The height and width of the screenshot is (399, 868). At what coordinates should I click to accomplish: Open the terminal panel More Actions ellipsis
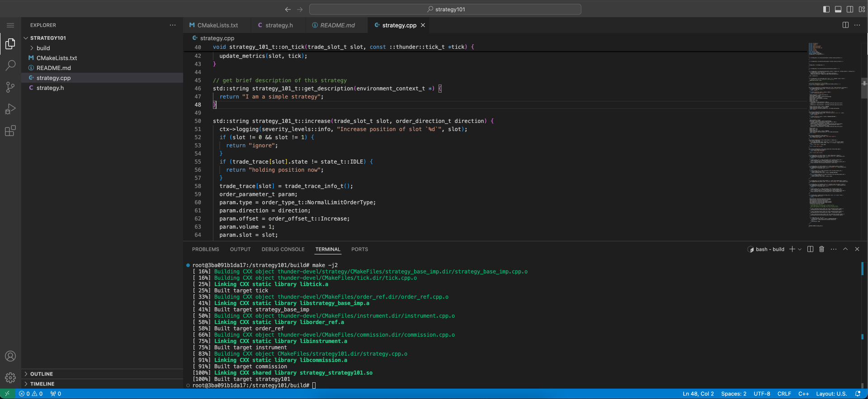pos(834,249)
